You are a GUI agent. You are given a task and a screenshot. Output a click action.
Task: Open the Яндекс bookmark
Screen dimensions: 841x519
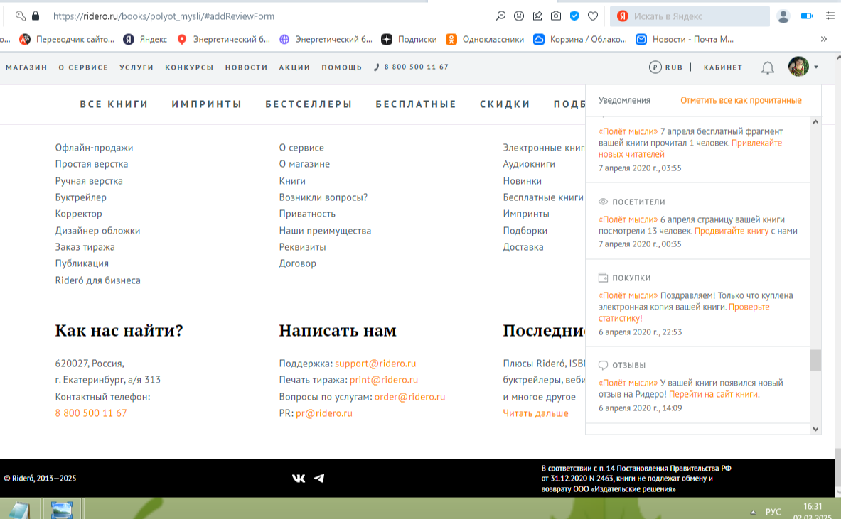point(145,39)
